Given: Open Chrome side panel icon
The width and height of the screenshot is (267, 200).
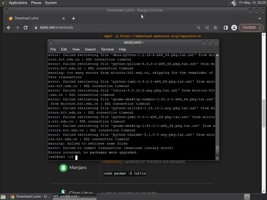Looking at the screenshot, I should tap(226, 28).
